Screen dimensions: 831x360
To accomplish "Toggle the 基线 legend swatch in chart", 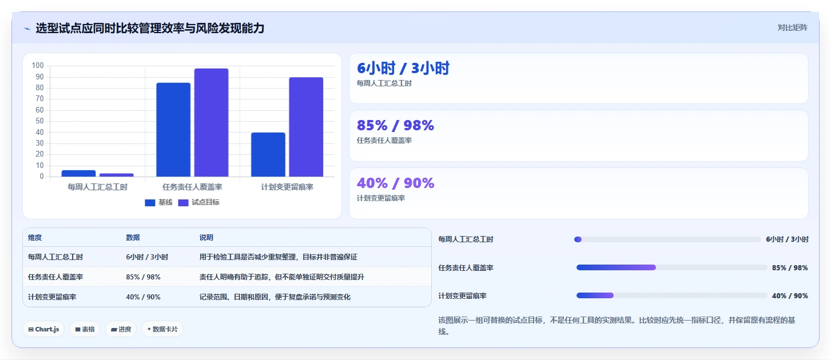I will click(x=150, y=202).
